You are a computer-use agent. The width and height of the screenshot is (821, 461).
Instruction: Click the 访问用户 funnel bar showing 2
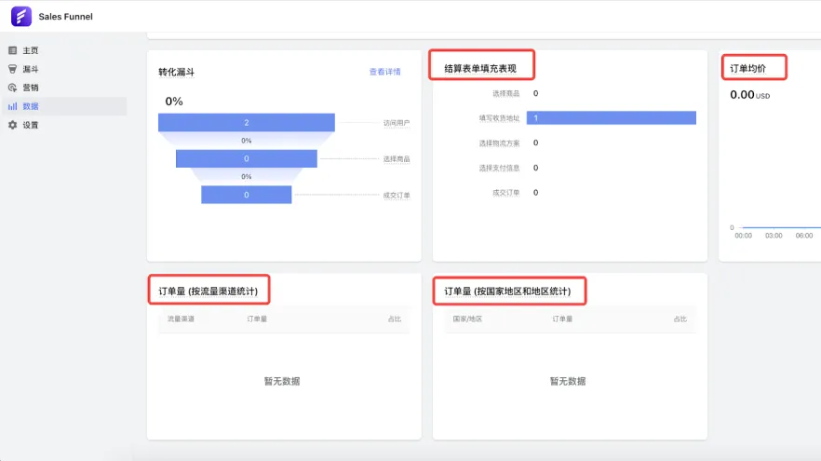pos(247,123)
